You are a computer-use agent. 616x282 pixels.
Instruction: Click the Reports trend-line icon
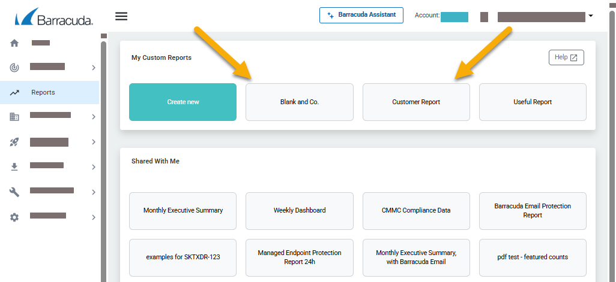click(x=14, y=93)
